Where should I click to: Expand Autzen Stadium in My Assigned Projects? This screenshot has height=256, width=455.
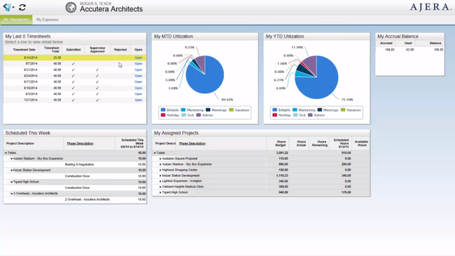(160, 164)
